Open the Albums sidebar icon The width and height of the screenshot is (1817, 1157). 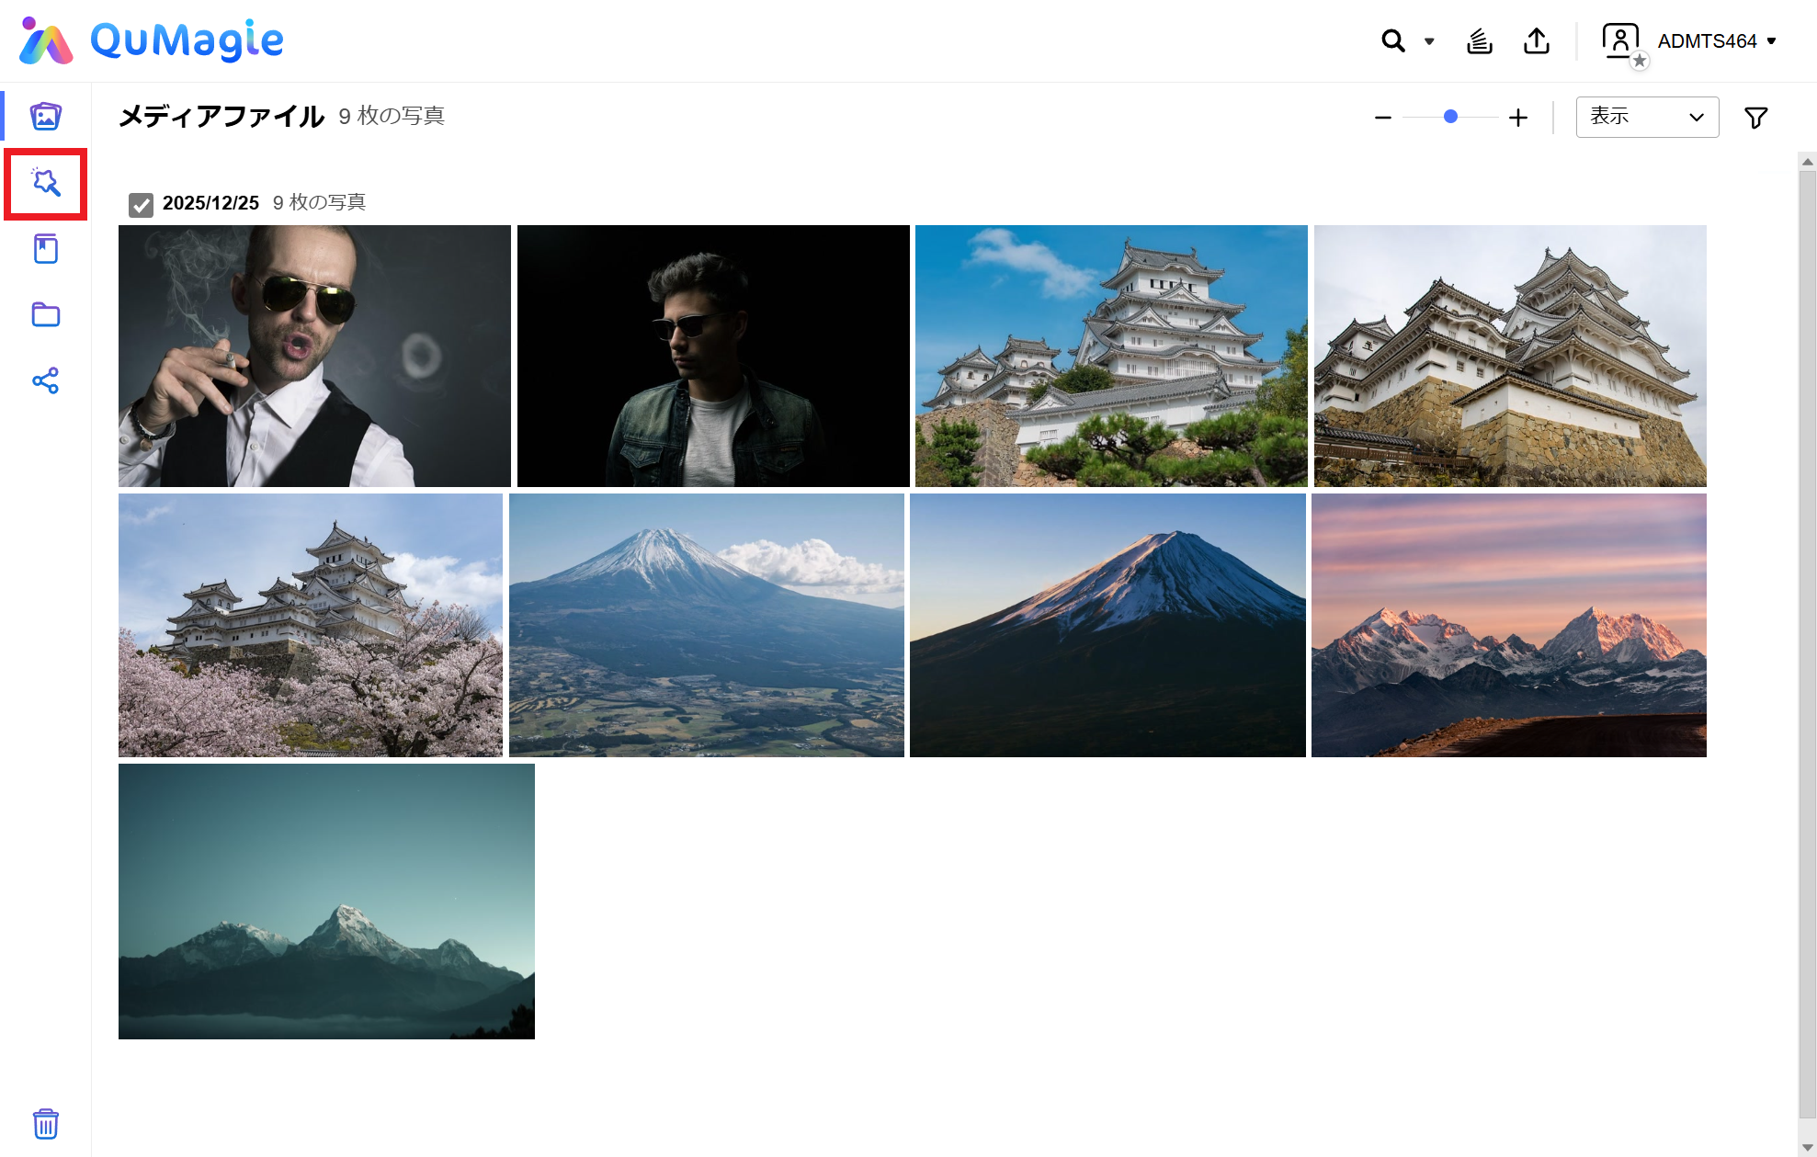46,249
